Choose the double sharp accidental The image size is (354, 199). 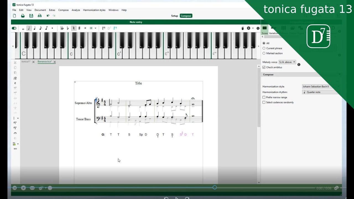coord(85,28)
